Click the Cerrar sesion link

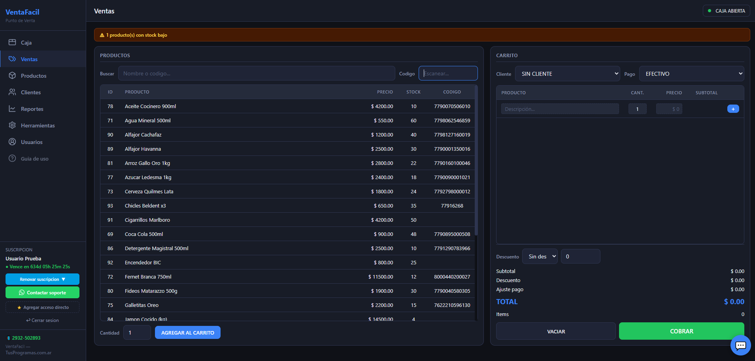(43, 320)
